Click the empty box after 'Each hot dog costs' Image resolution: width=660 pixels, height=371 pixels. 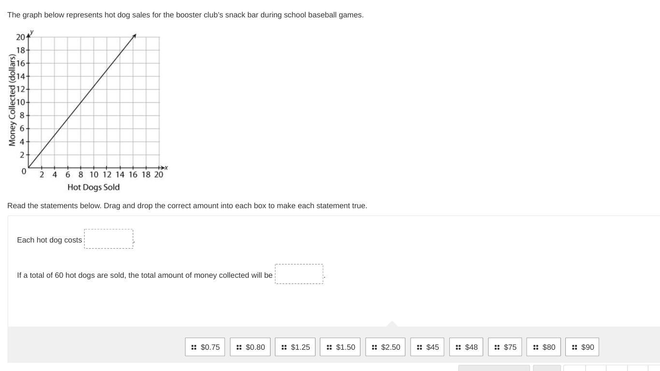(x=109, y=239)
